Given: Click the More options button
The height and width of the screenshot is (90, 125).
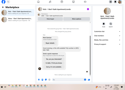Looking at the screenshot, I should [76, 19].
